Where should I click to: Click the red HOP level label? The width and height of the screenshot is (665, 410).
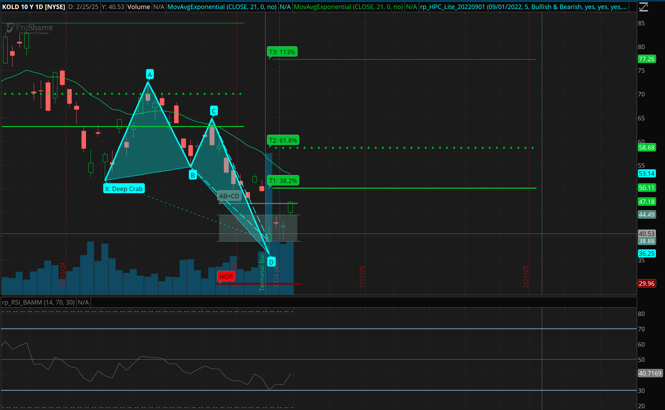tap(226, 277)
